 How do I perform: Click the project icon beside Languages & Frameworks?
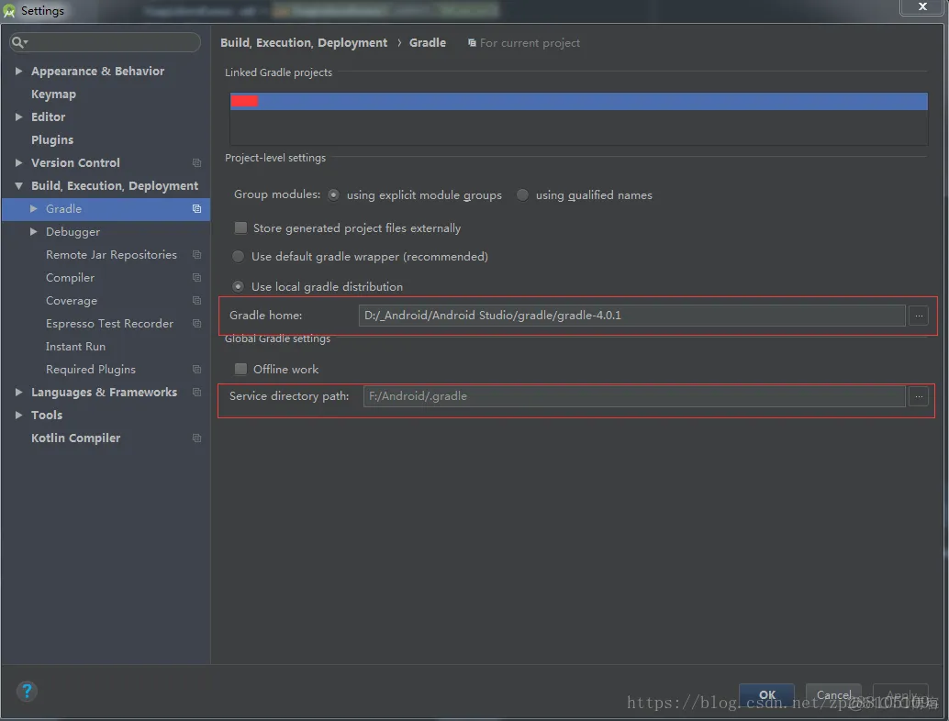click(196, 393)
